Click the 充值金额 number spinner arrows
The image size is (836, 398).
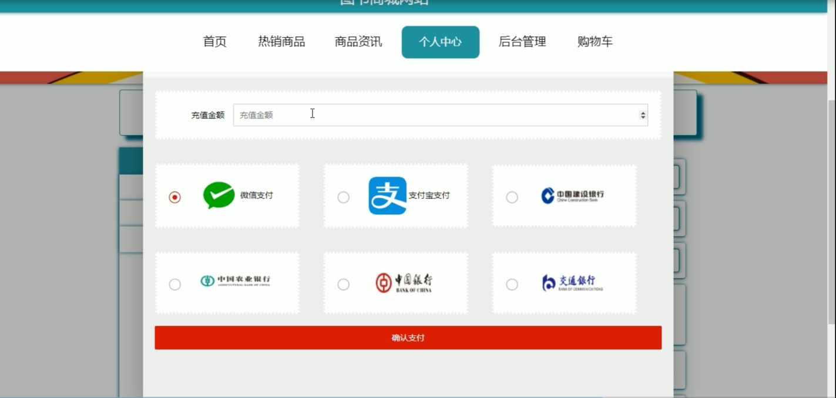pyautogui.click(x=643, y=115)
